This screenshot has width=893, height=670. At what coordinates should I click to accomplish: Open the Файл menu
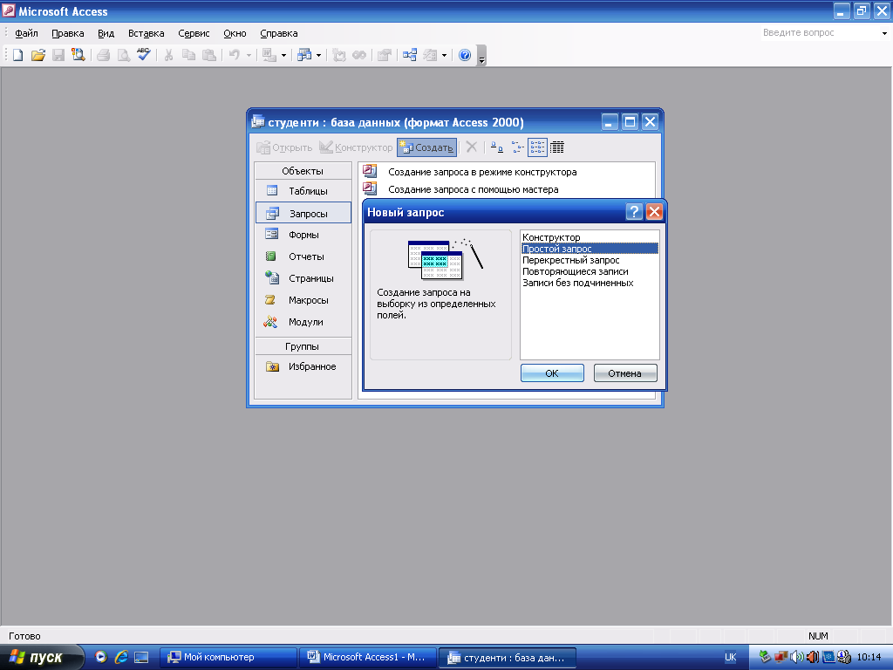tap(26, 33)
